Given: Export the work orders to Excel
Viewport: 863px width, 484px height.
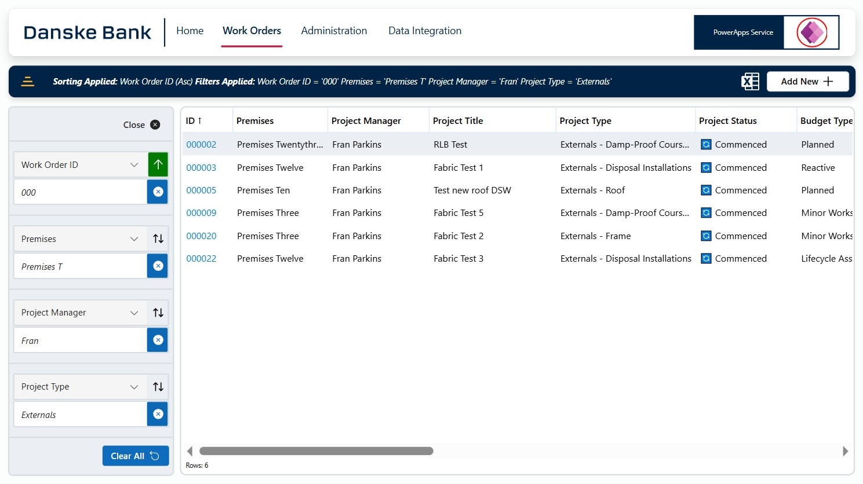Looking at the screenshot, I should (750, 81).
